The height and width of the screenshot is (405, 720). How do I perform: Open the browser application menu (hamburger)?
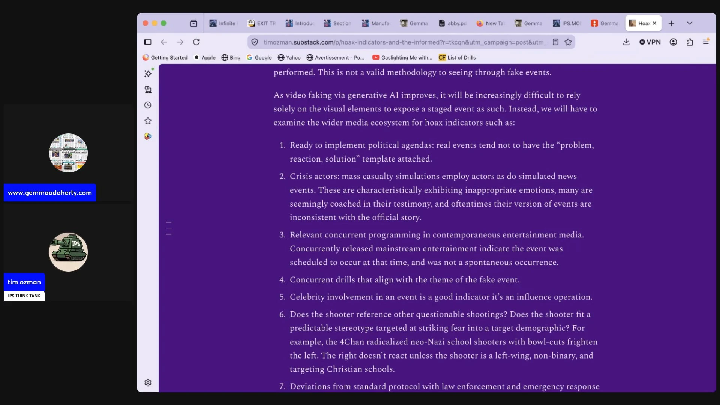click(706, 42)
